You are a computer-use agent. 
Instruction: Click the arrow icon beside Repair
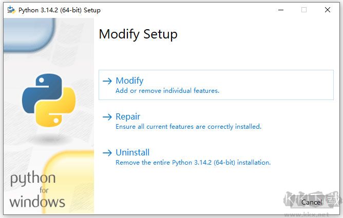(x=107, y=117)
